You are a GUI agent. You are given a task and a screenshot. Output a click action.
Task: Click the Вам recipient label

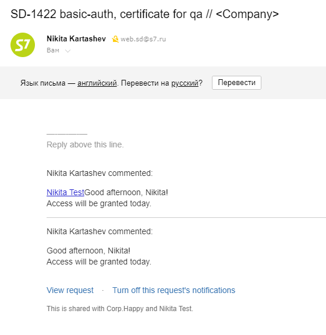53,50
